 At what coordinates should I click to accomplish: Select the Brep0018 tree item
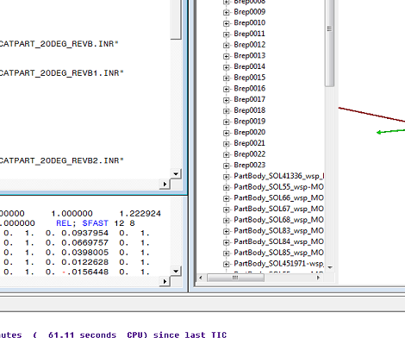(x=249, y=110)
